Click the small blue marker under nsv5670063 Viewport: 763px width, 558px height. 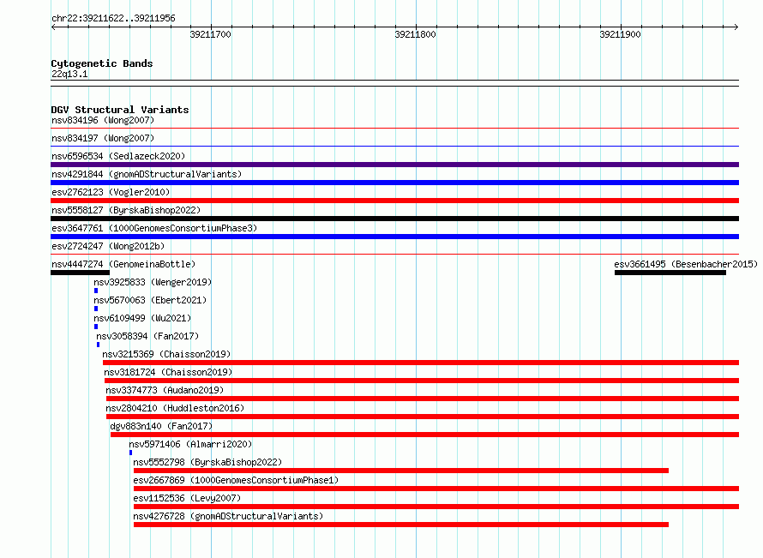pos(96,309)
